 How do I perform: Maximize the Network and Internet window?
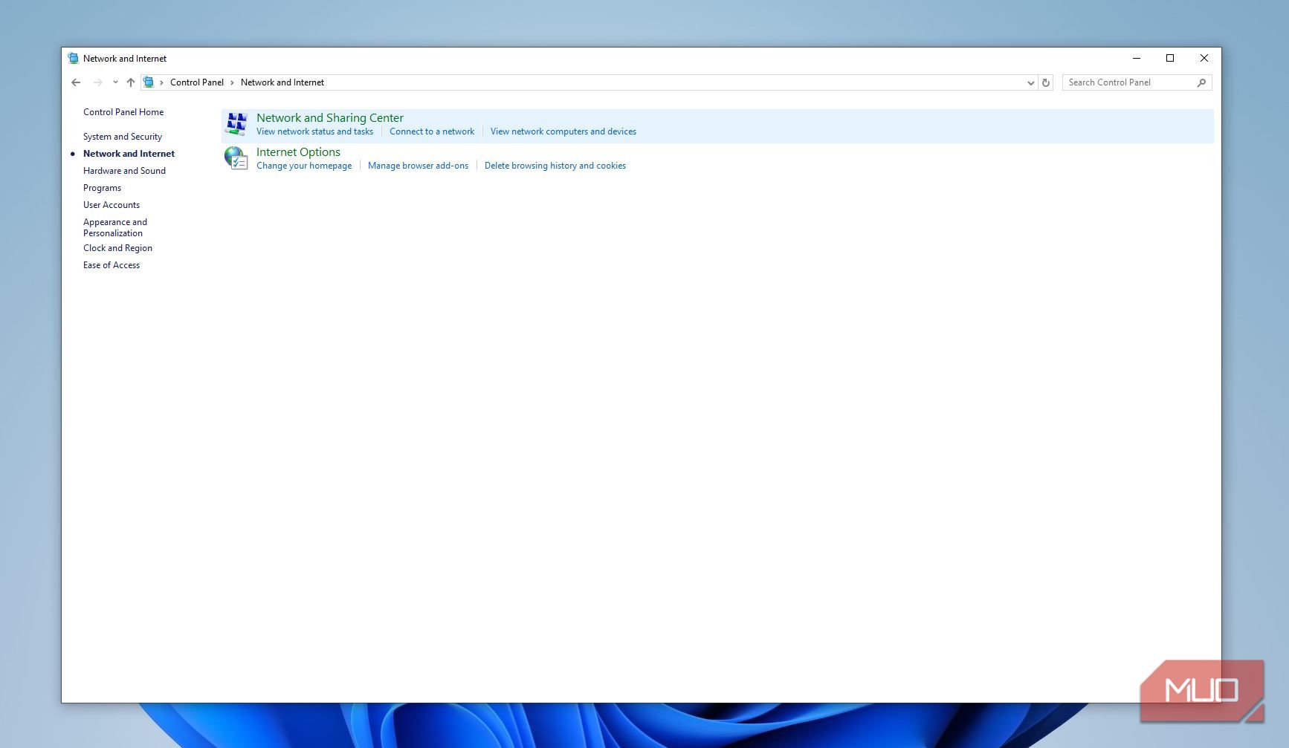1170,58
